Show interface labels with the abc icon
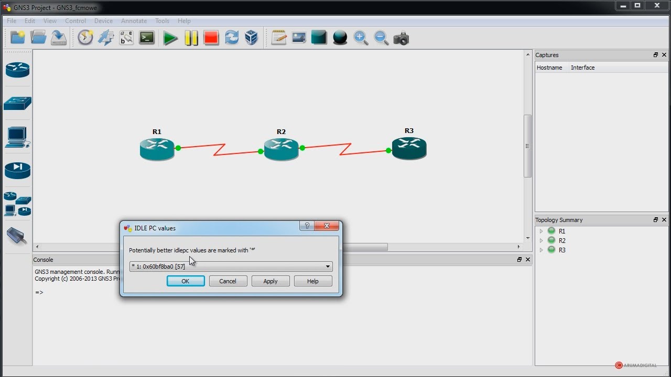 click(126, 38)
